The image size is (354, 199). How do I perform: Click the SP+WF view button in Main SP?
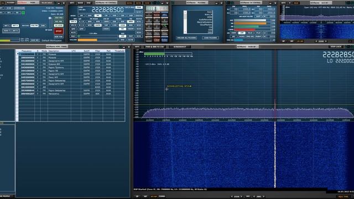(154, 197)
